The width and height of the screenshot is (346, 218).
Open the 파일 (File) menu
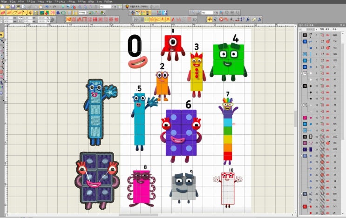pyautogui.click(x=4, y=1)
